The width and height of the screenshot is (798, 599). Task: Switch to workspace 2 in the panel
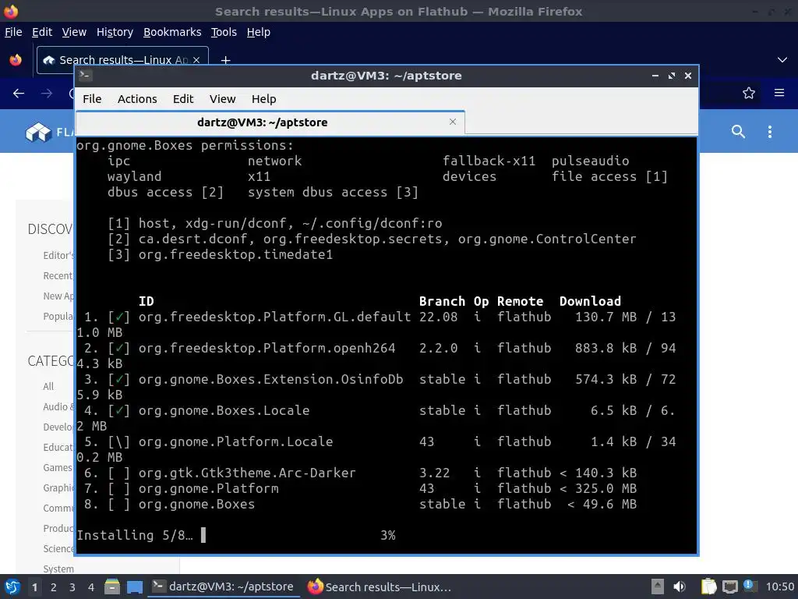54,587
